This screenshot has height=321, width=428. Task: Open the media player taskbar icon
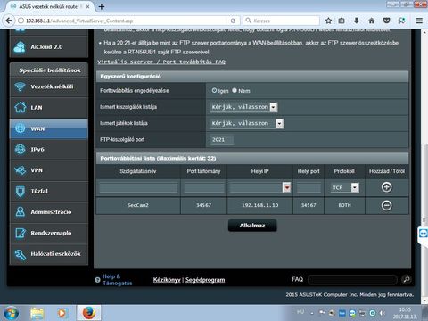(x=62, y=313)
